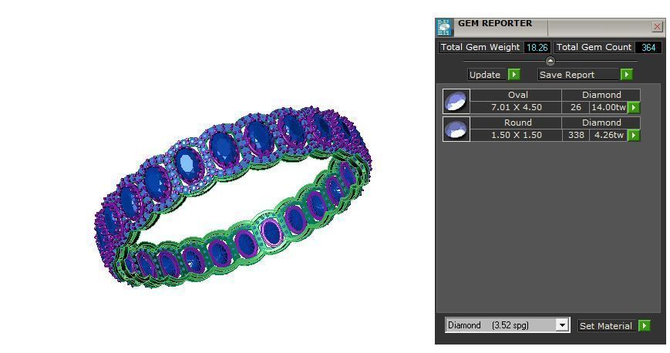
Task: Click the 1.50 X 1.50 size cell
Action: coord(516,135)
